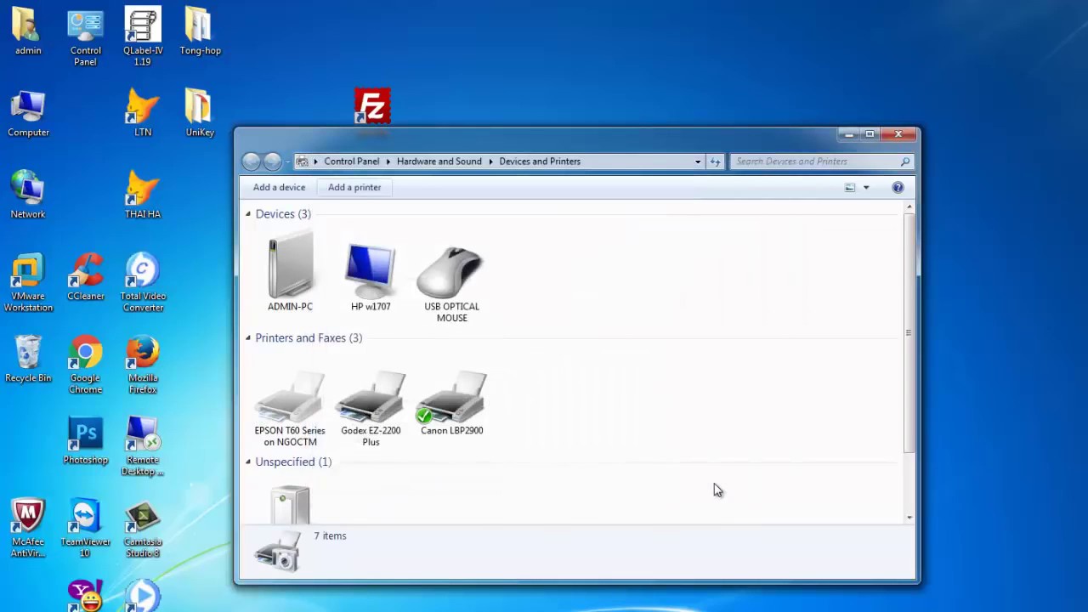This screenshot has height=612, width=1088.
Task: Click the scrollbar up arrow
Action: [909, 207]
